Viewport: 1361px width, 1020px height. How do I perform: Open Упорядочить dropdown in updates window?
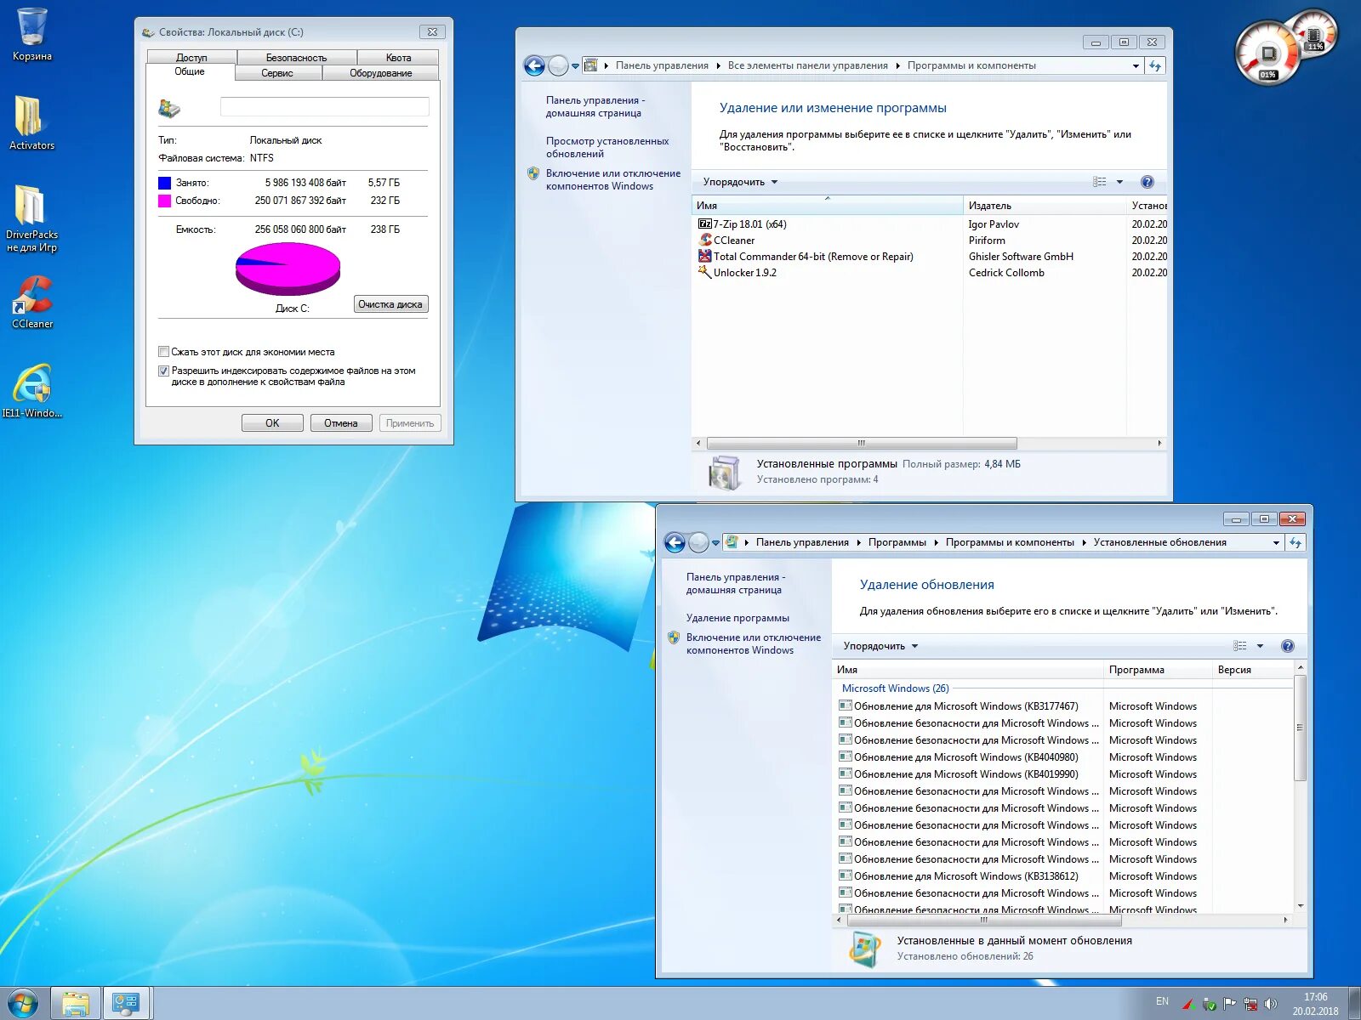pyautogui.click(x=880, y=646)
